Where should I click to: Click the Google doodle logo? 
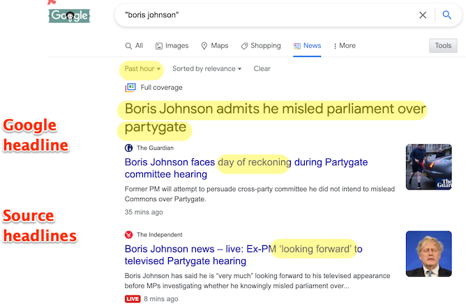tap(68, 15)
